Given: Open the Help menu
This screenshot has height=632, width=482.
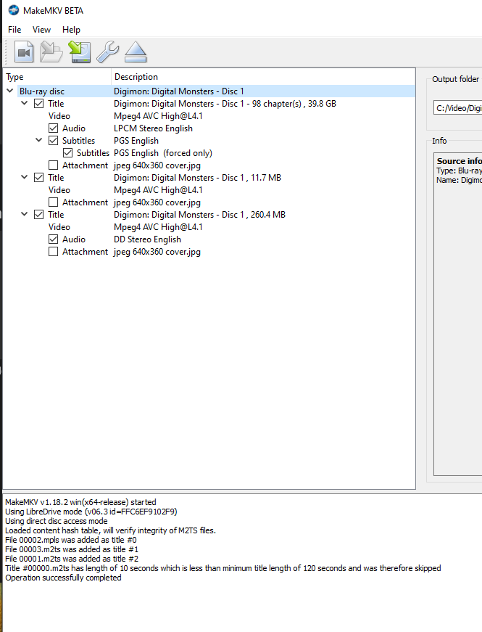Looking at the screenshot, I should pos(71,30).
